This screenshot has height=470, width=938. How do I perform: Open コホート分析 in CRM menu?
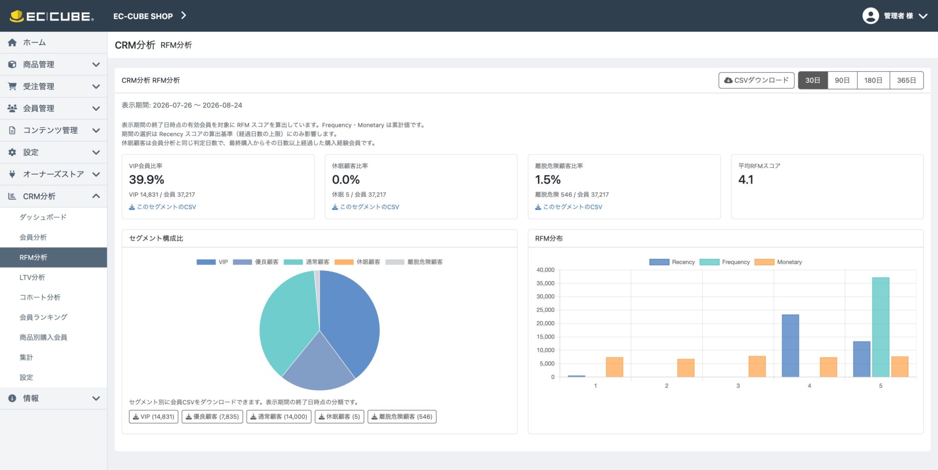click(x=40, y=297)
